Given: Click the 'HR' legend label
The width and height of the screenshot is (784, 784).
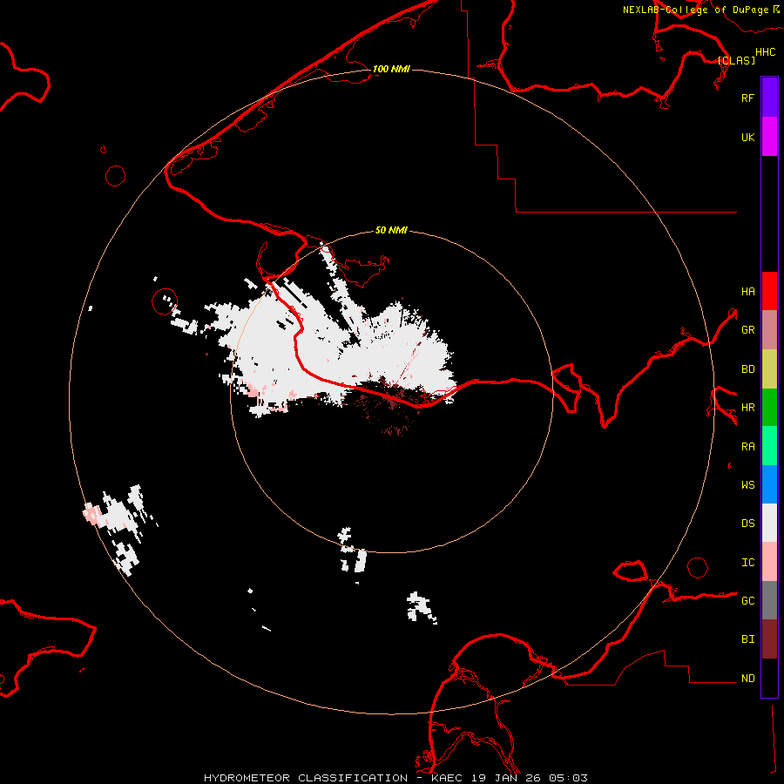Looking at the screenshot, I should 747,408.
